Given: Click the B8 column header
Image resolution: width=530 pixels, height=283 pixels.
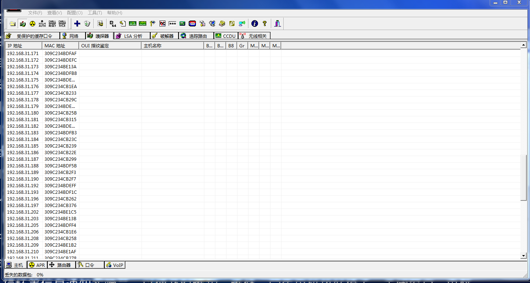Looking at the screenshot, I should pyautogui.click(x=232, y=46).
